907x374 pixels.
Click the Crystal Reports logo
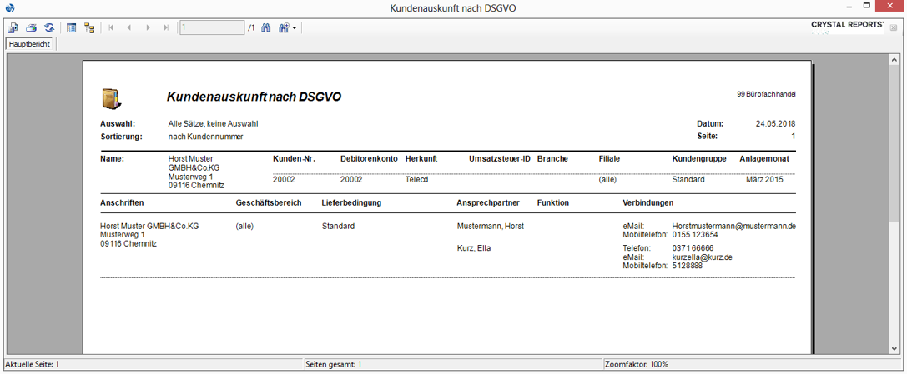(x=846, y=25)
